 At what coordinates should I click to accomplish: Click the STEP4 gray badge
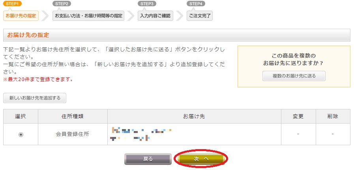(x=196, y=4)
